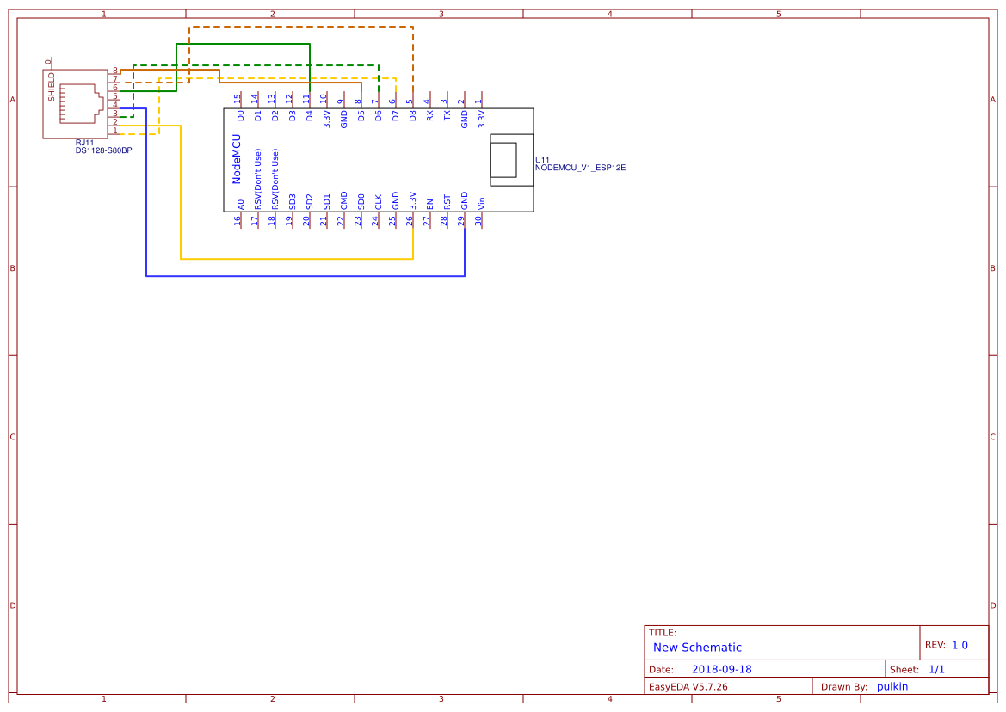The height and width of the screenshot is (712, 1006).
Task: Click the A0 pin label
Action: point(241,205)
